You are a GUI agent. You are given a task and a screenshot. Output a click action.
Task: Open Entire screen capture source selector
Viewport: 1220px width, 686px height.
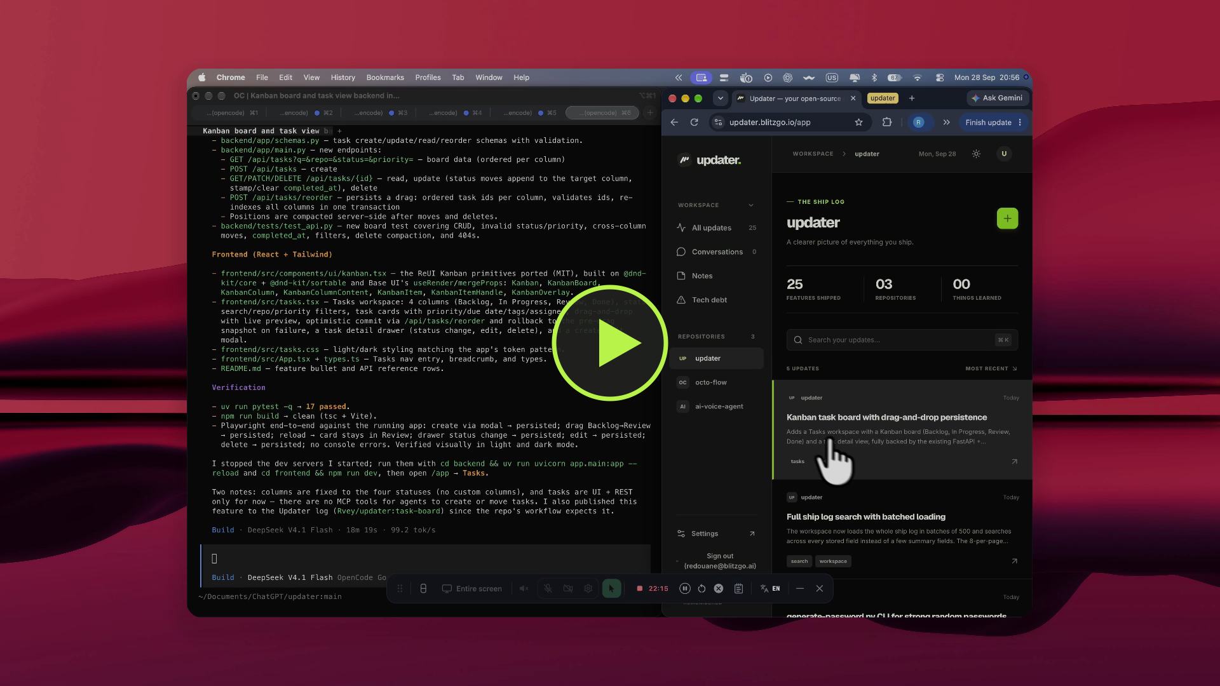point(472,589)
